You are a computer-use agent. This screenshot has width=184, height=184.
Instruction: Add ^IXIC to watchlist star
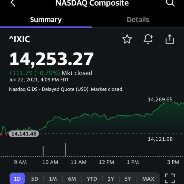[x=127, y=39]
